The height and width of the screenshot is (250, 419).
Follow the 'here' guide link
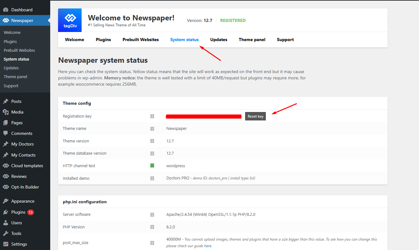(x=208, y=246)
